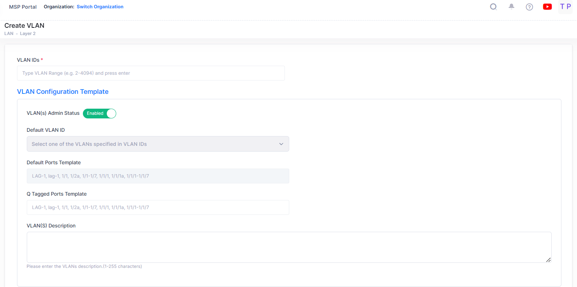This screenshot has width=577, height=287.
Task: Click the MSP Portal header label
Action: click(x=22, y=6)
